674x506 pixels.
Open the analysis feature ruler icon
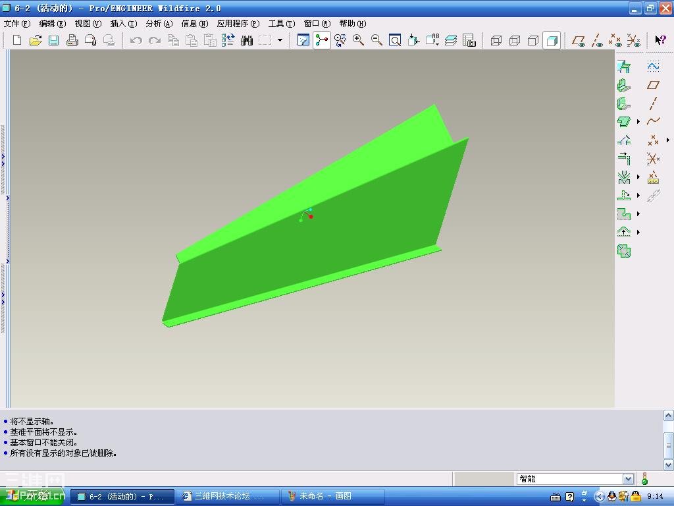point(654,177)
